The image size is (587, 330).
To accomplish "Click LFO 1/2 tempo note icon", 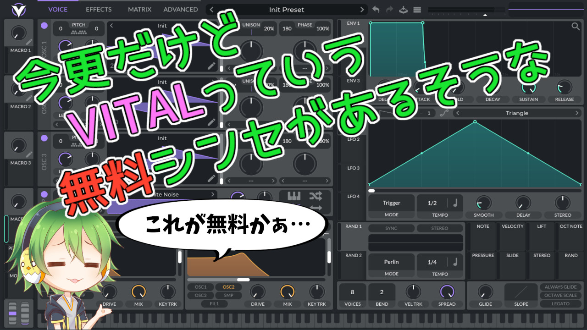I will [455, 203].
